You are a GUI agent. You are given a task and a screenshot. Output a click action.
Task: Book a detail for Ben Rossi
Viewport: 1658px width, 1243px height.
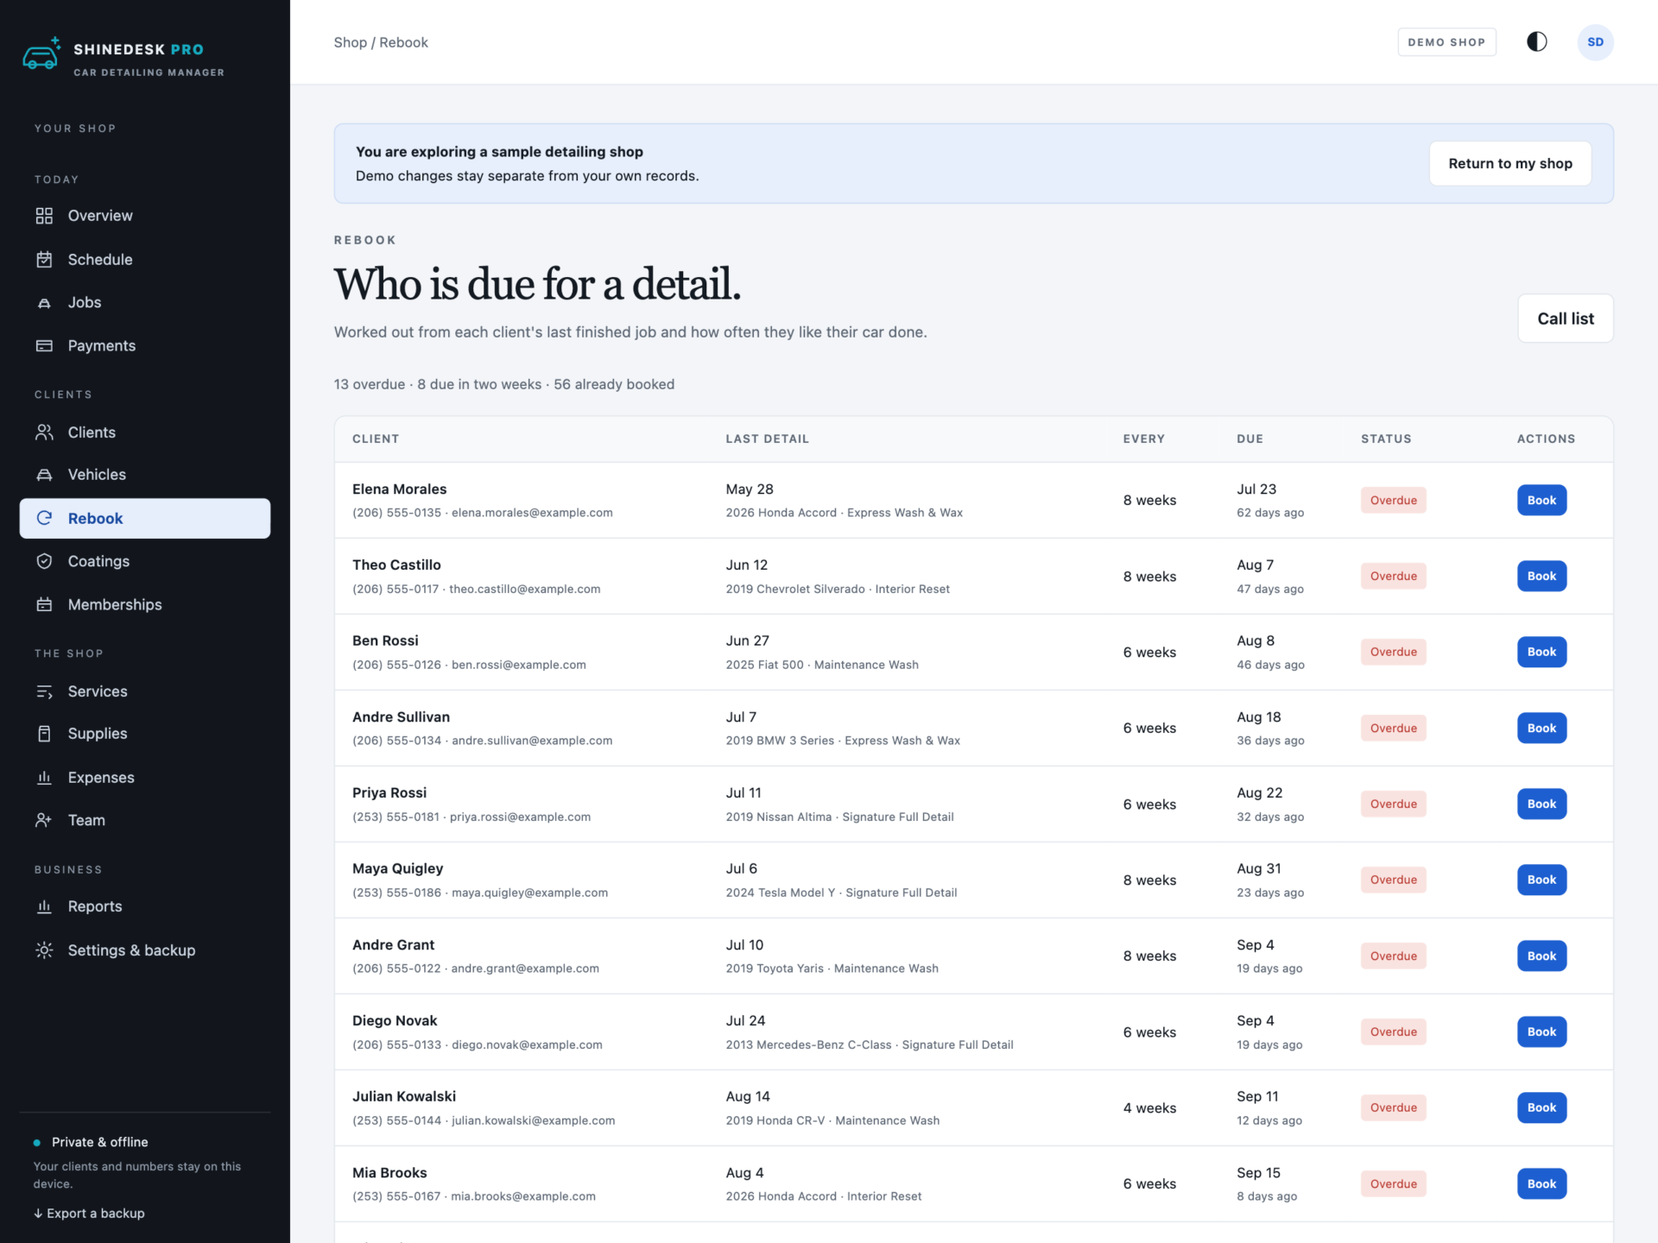click(x=1541, y=652)
